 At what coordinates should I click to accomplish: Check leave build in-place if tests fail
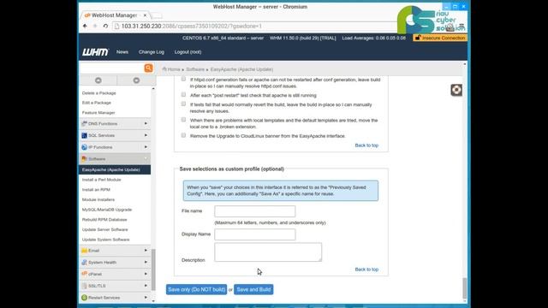pos(183,104)
